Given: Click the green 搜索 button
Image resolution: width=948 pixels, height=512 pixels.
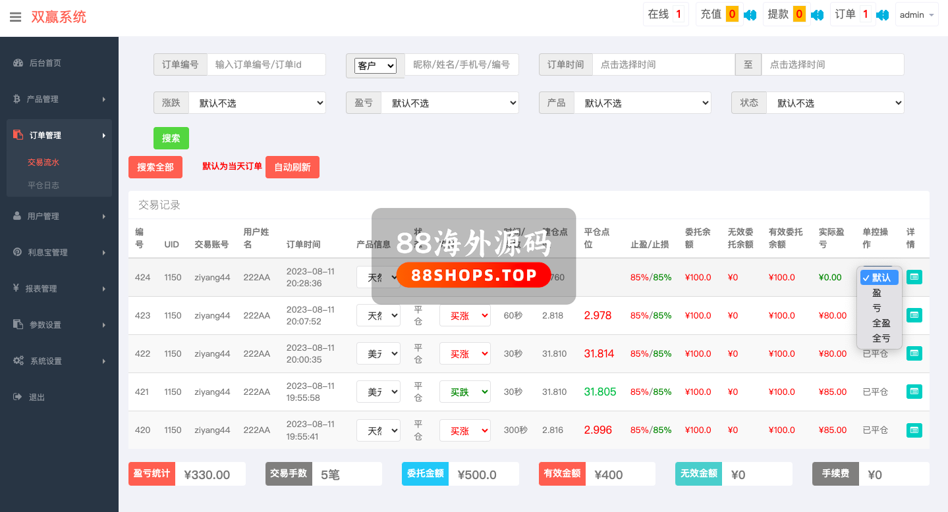Looking at the screenshot, I should 171,138.
